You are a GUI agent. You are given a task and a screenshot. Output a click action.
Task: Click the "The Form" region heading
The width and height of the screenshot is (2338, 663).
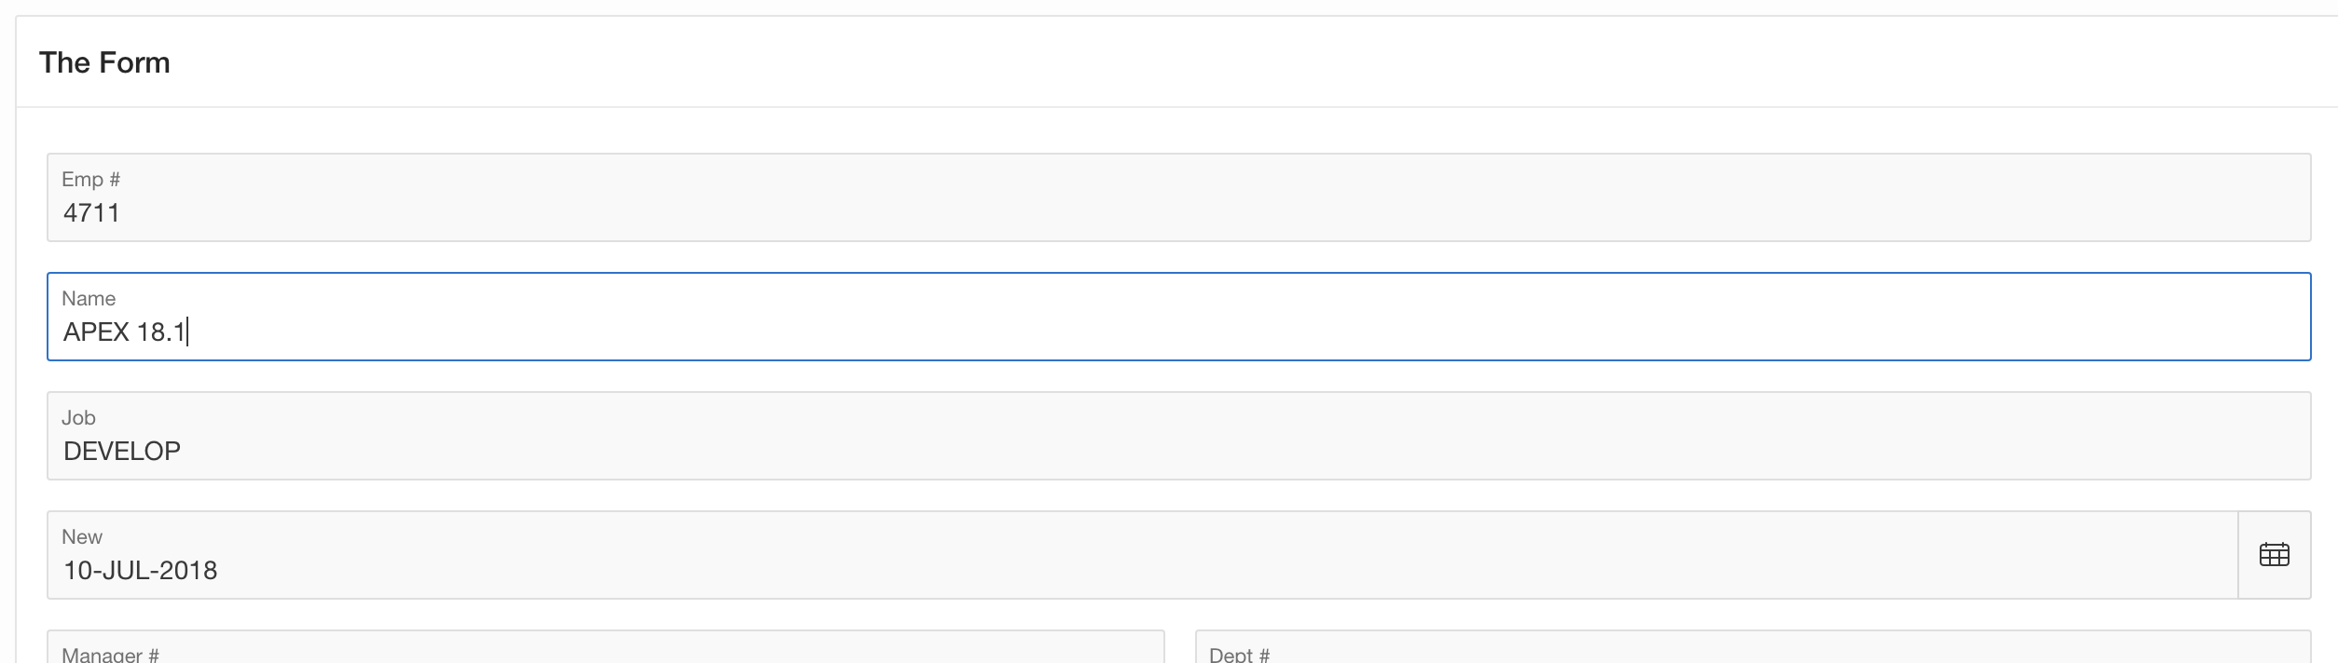104,62
